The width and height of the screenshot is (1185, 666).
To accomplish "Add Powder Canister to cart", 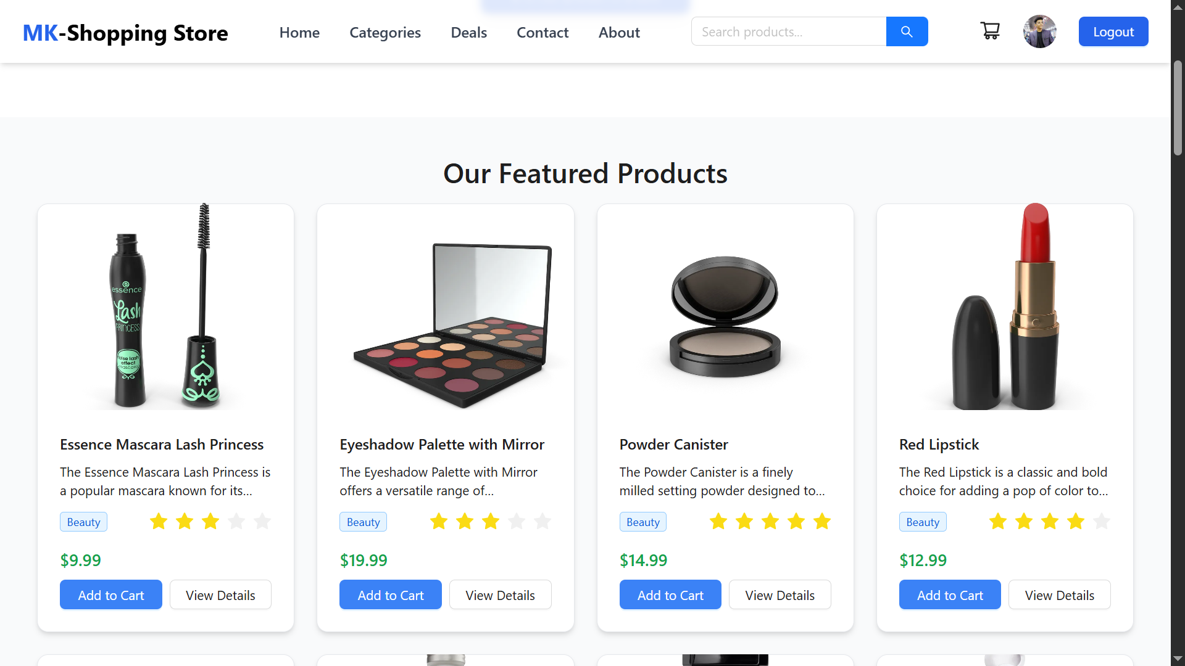I will coord(670,595).
